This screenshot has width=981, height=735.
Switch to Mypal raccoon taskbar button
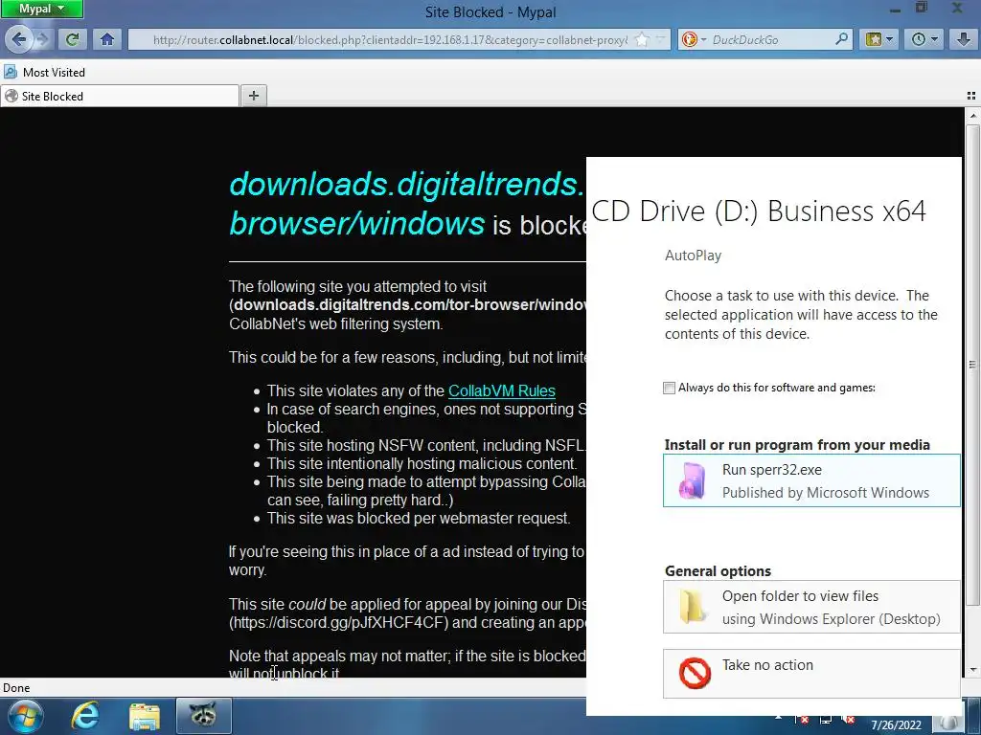click(x=203, y=716)
